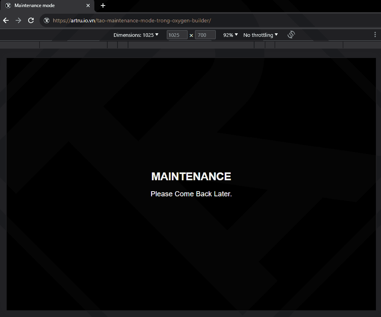Edit the viewport height field 700
This screenshot has width=381, height=317.
tap(205, 35)
